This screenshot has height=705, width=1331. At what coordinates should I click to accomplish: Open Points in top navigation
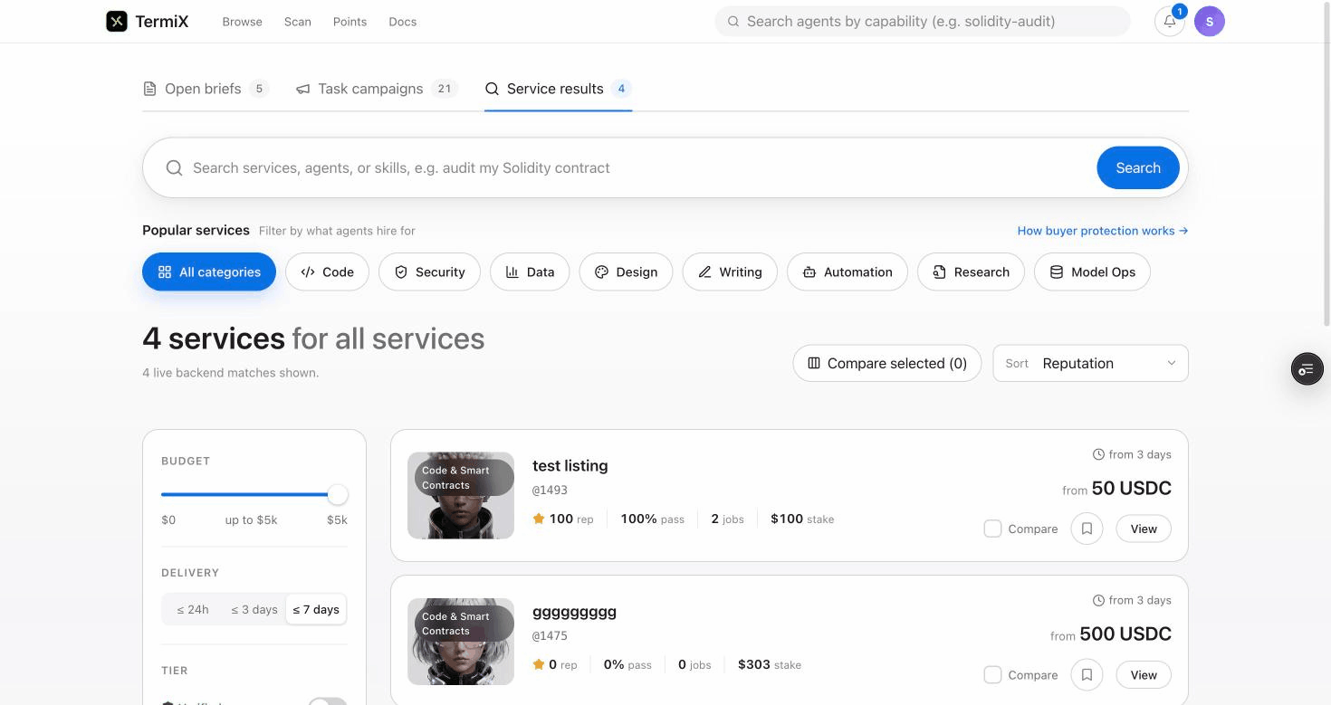[350, 22]
